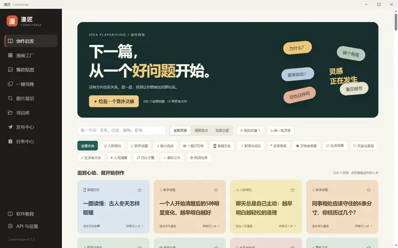Open the 项目库 folder item
Screen dimensions: 398x248
31,112
